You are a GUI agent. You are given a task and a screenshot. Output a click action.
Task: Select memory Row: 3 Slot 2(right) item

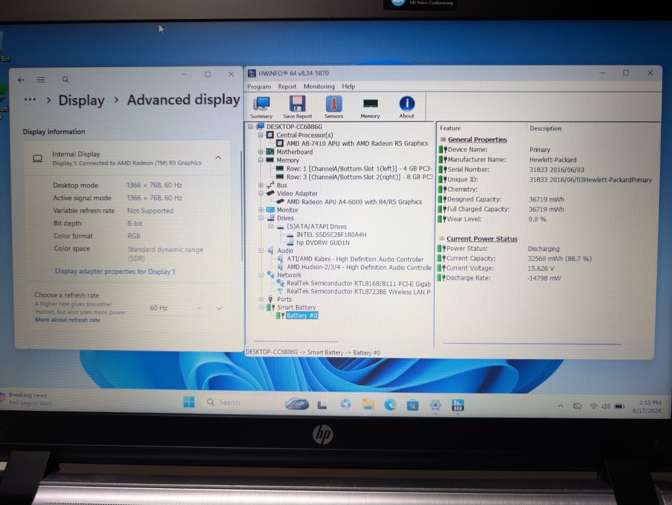coord(360,177)
